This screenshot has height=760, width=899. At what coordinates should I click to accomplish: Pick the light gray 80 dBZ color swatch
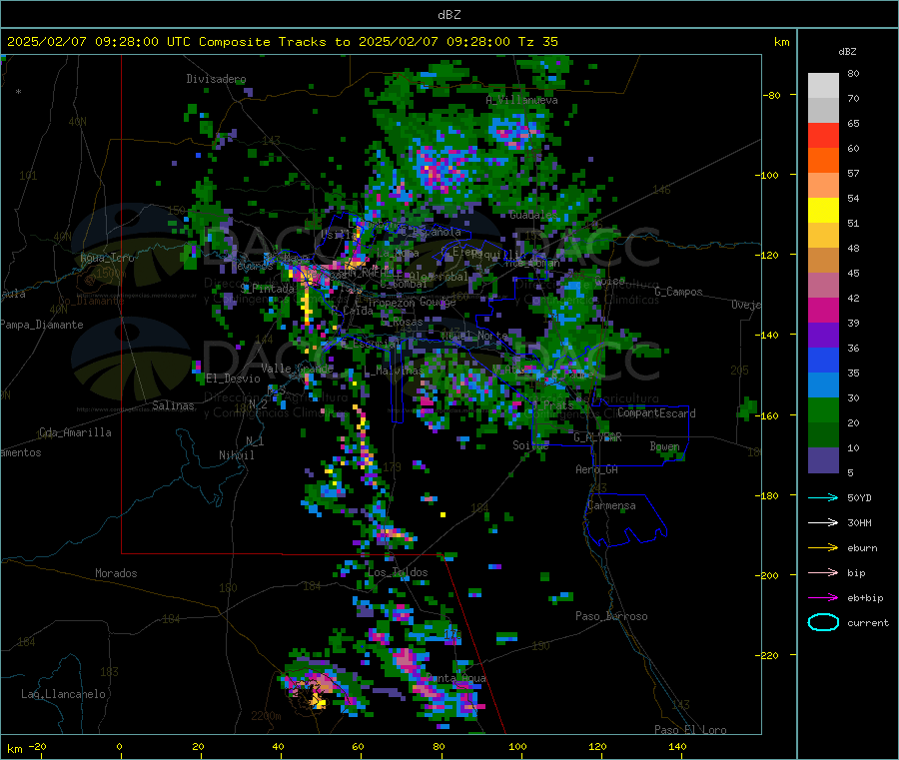point(823,86)
